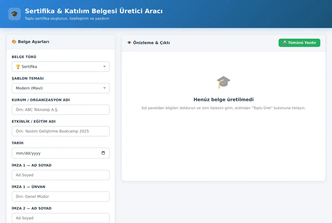Expand the Belge Türü dropdown arrow

[104, 67]
